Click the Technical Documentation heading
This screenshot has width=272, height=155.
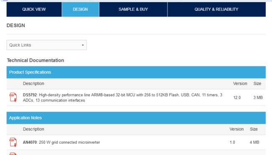click(x=36, y=60)
